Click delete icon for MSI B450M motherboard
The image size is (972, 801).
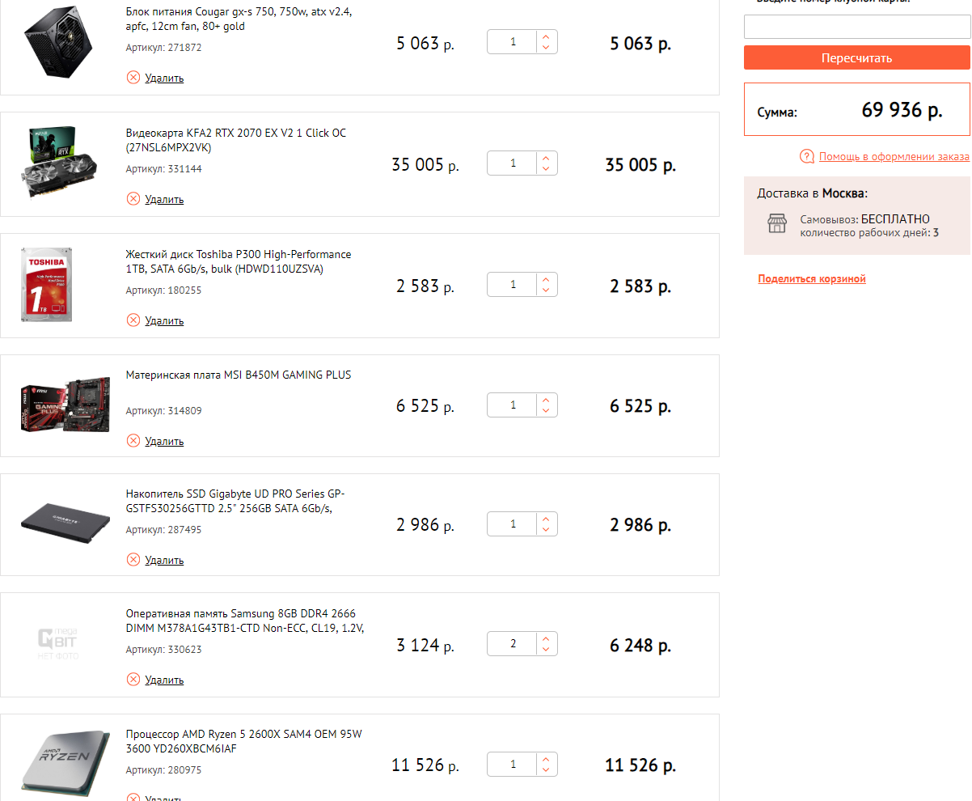133,441
